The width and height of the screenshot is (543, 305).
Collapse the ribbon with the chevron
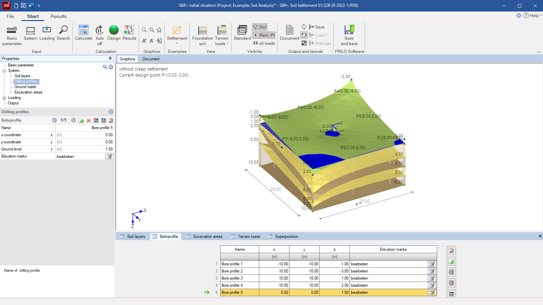click(x=539, y=52)
